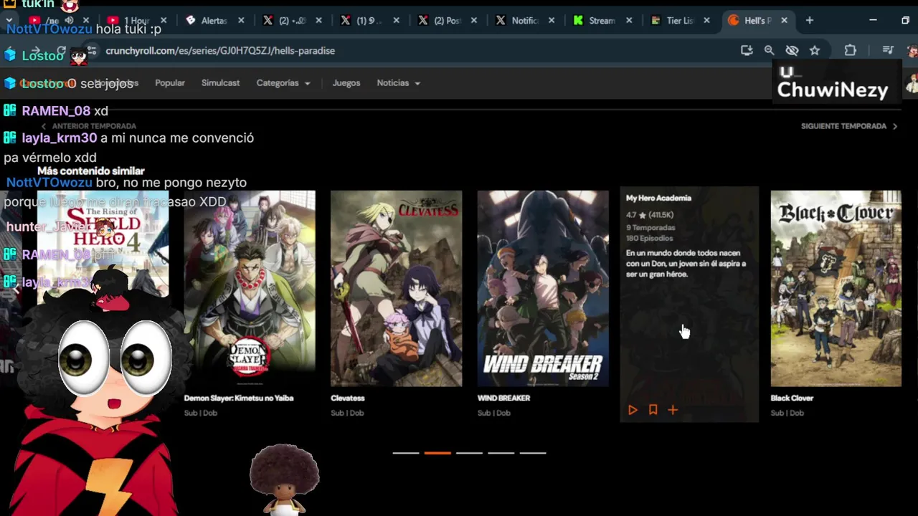918x516 pixels.
Task: Click the Sub | Dob label under Black Clover
Action: tap(787, 413)
